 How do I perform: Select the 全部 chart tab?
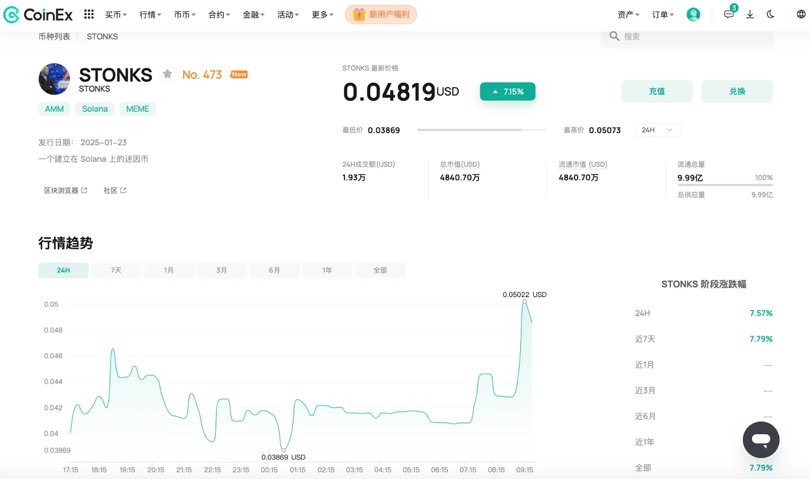[x=380, y=270]
